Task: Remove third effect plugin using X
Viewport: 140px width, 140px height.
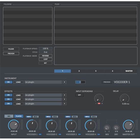Action: point(64,104)
